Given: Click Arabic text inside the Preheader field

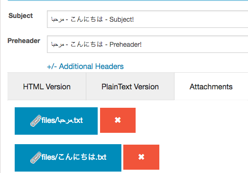Looking at the screenshot, I should point(57,44).
